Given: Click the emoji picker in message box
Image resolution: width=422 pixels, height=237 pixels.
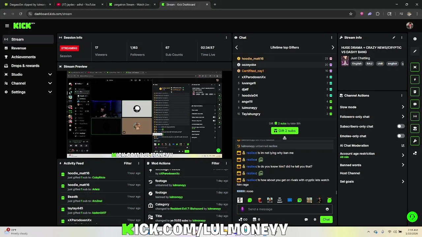Looking at the screenshot, I should pos(327,209).
